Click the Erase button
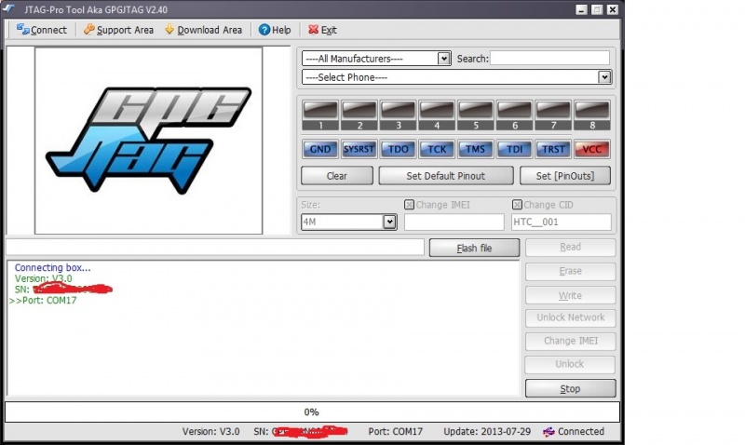This screenshot has height=445, width=745. 570,271
